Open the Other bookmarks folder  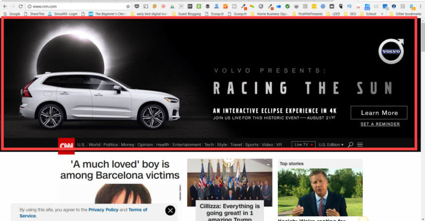(405, 14)
